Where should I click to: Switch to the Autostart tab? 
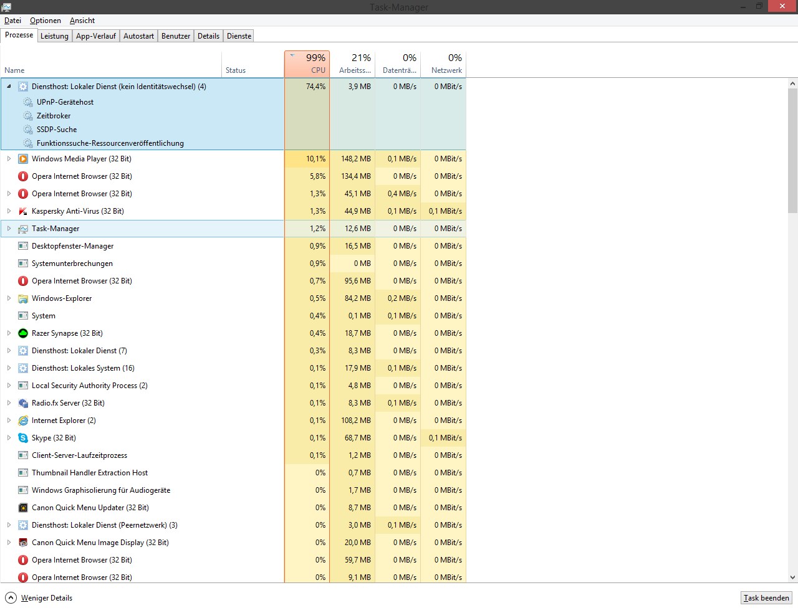click(138, 36)
